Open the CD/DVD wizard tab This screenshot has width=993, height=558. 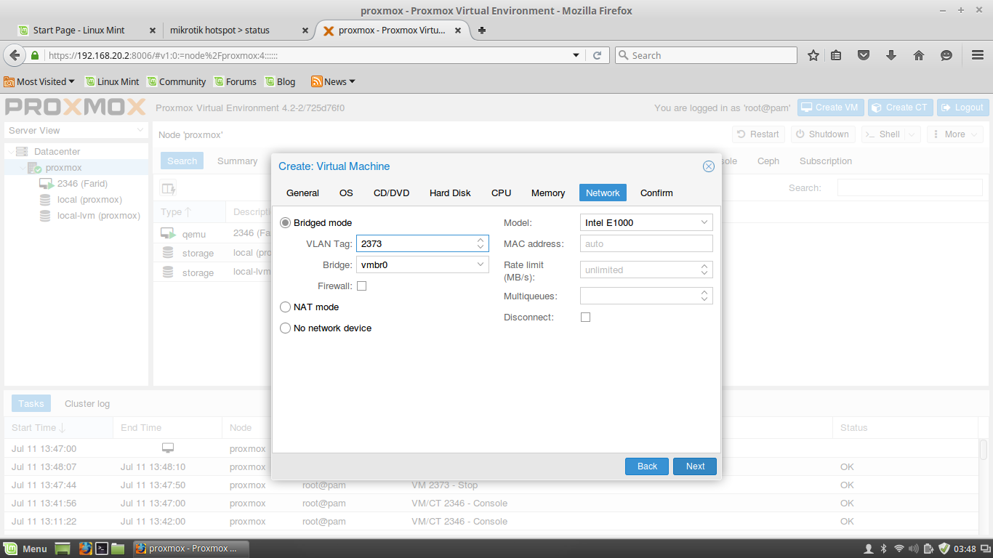tap(391, 193)
